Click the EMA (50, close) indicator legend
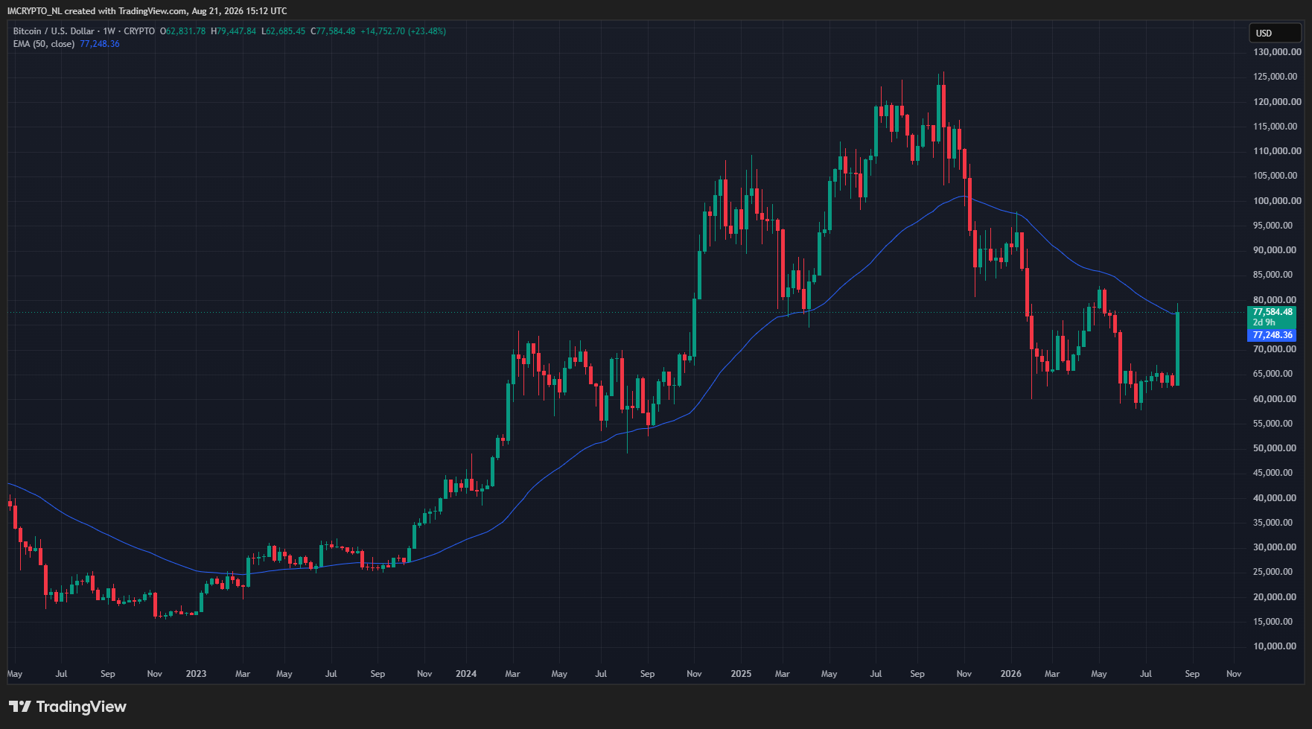This screenshot has width=1312, height=729. tap(44, 44)
